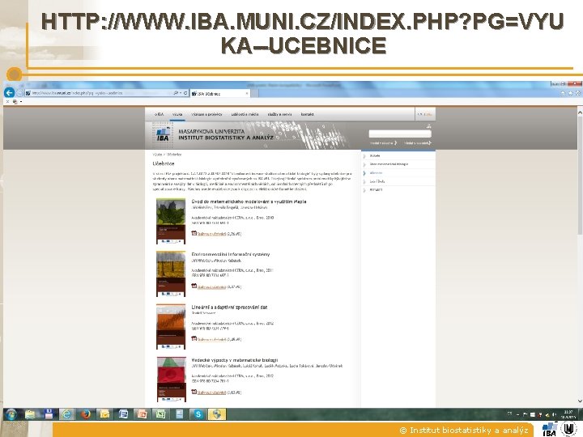Image resolution: width=583 pixels, height=437 pixels.
Task: Download the Maple modelling textbook via its link
Action: pos(211,234)
